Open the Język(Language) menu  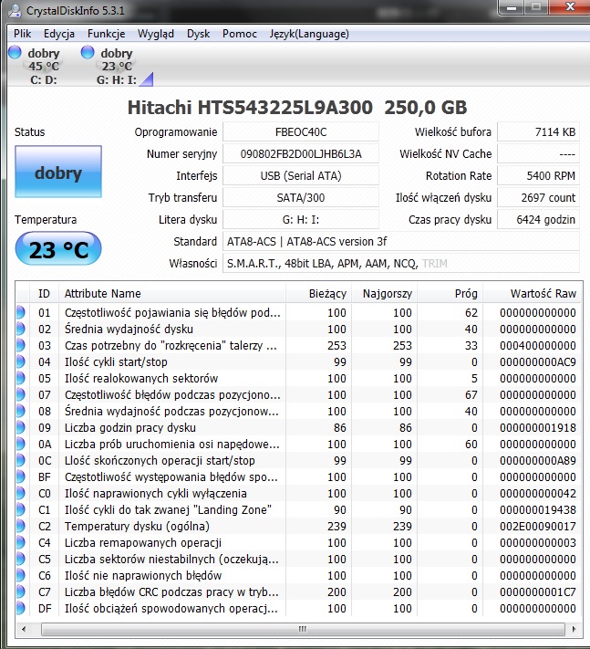point(309,34)
